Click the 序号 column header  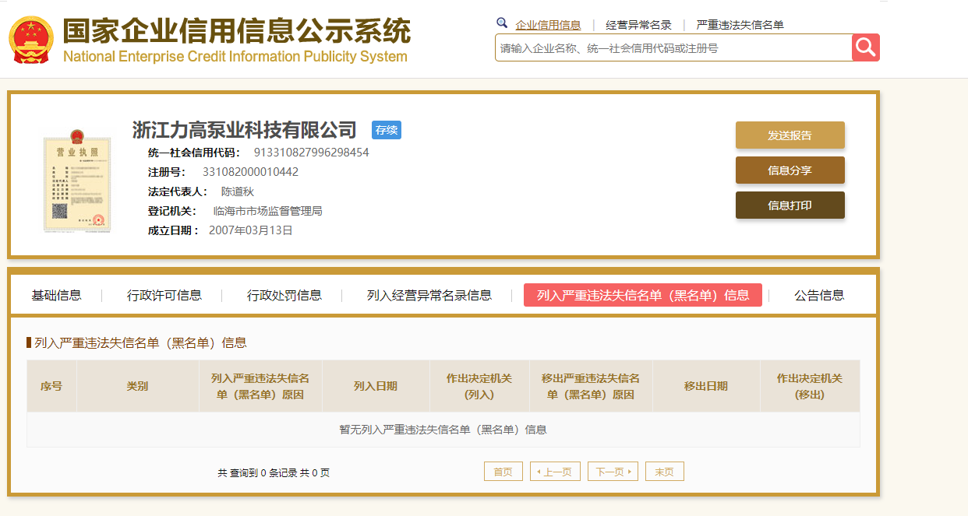pos(51,386)
